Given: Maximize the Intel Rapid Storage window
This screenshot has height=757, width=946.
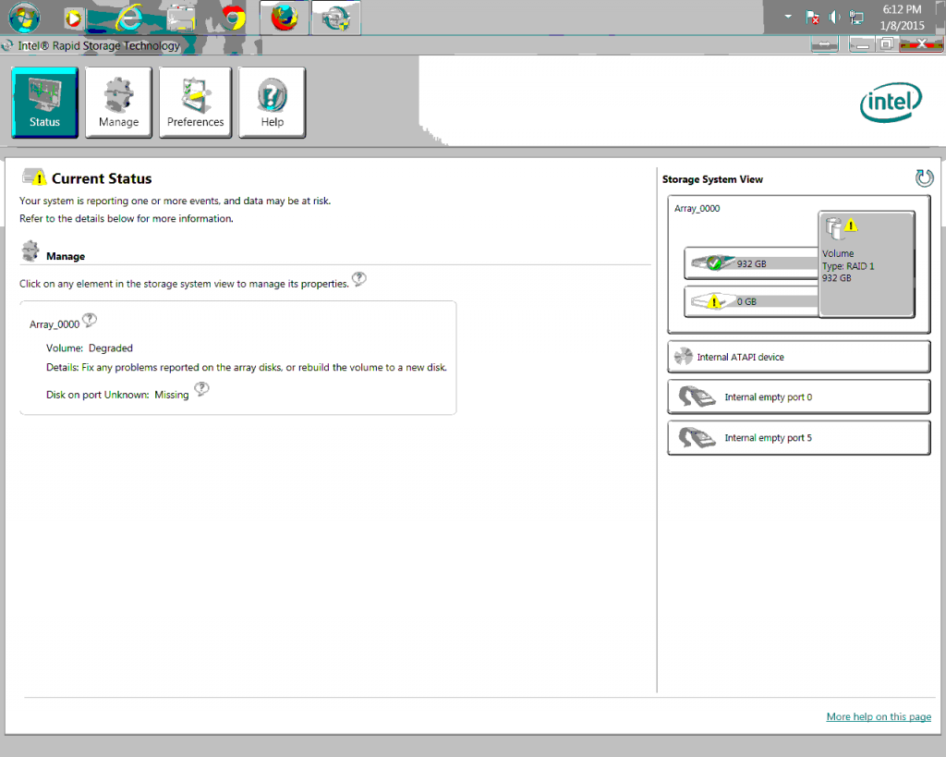Looking at the screenshot, I should [x=886, y=44].
